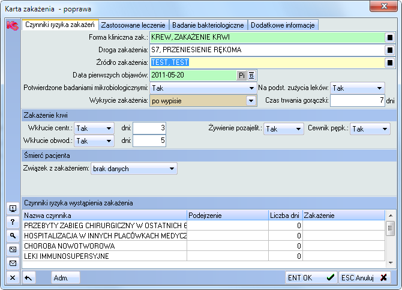Viewport: 402px width, 290px height.
Task: Click the magnifier search icon
Action: (12, 236)
